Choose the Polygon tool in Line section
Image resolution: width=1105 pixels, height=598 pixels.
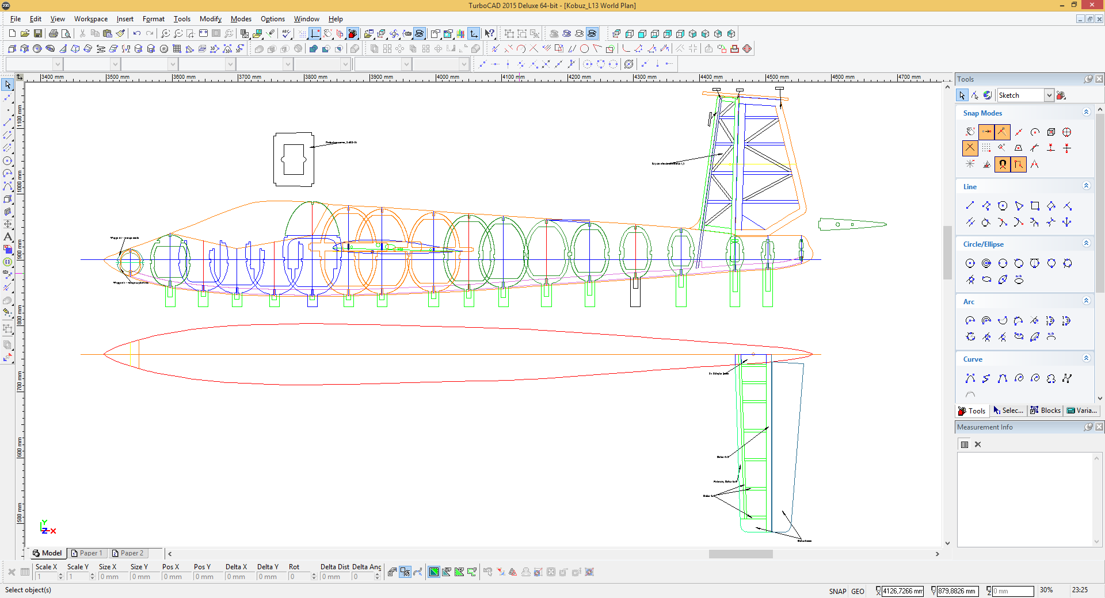(1002, 206)
